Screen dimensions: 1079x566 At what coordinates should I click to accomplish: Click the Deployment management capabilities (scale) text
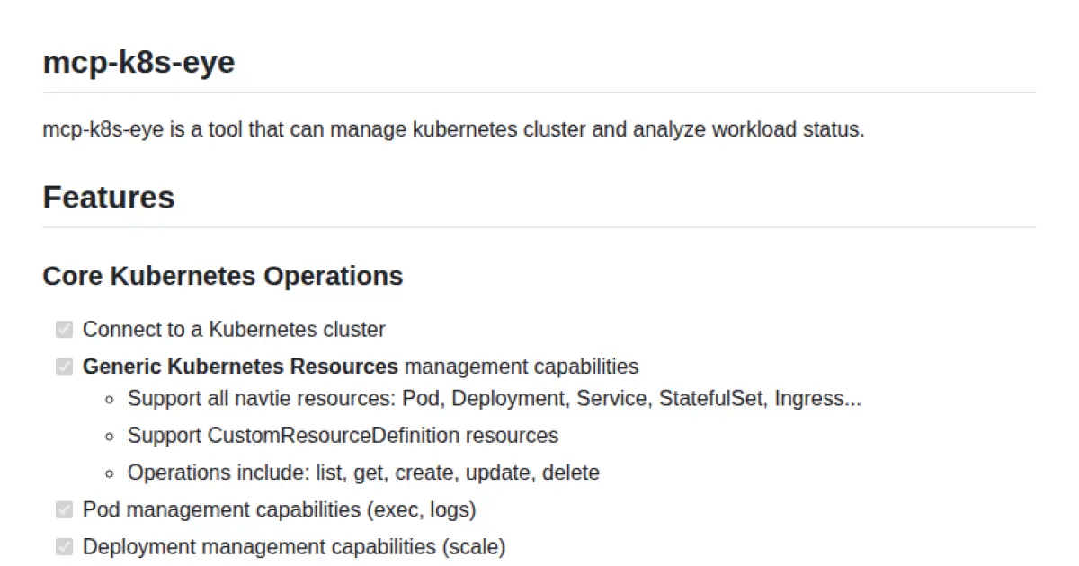pyautogui.click(x=294, y=546)
